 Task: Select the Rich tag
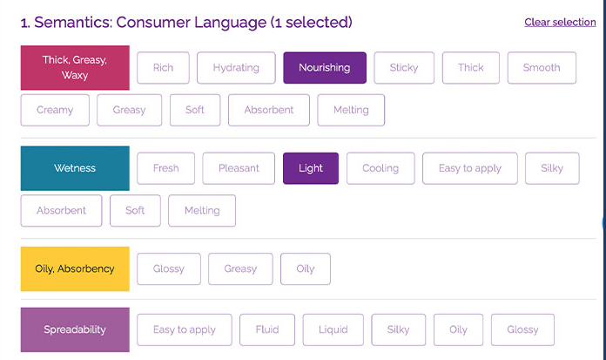(163, 68)
